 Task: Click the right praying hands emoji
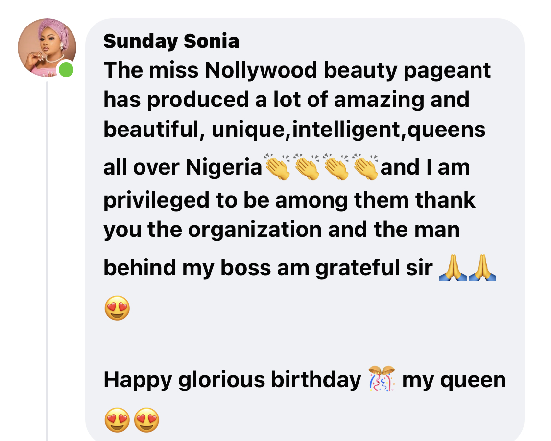pyautogui.click(x=482, y=268)
